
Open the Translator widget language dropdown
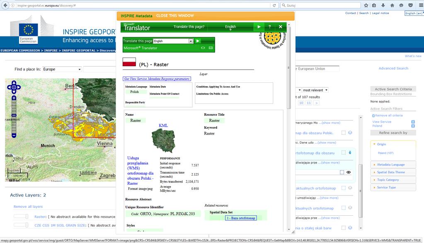click(173, 41)
